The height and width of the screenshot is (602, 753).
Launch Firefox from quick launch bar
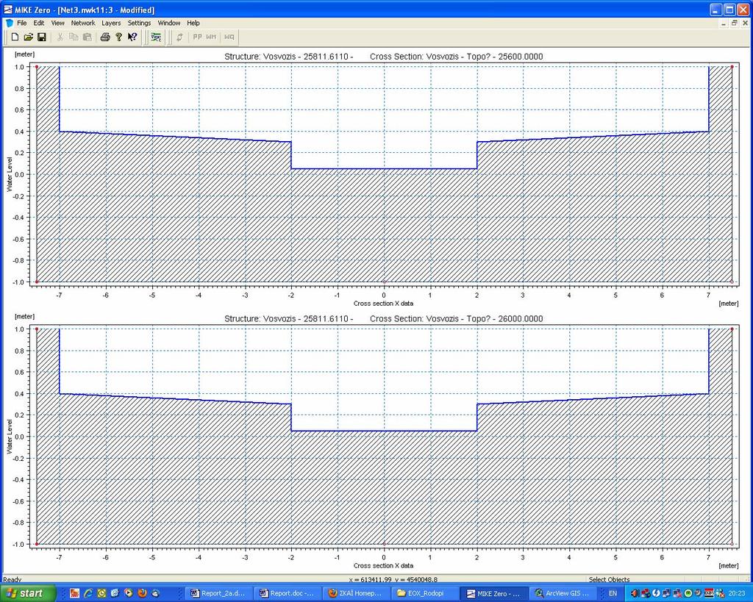142,593
